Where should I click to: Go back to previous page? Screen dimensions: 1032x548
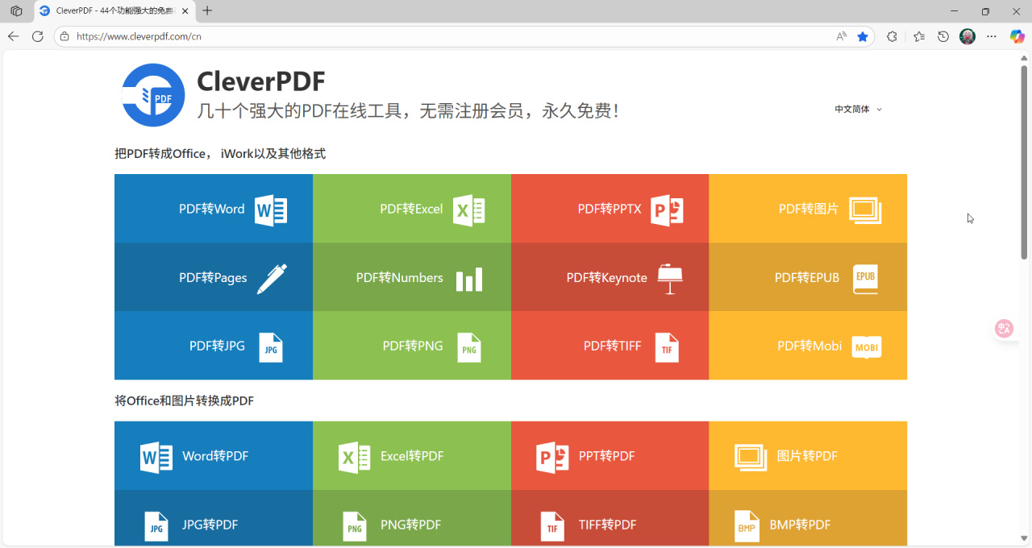click(x=13, y=36)
